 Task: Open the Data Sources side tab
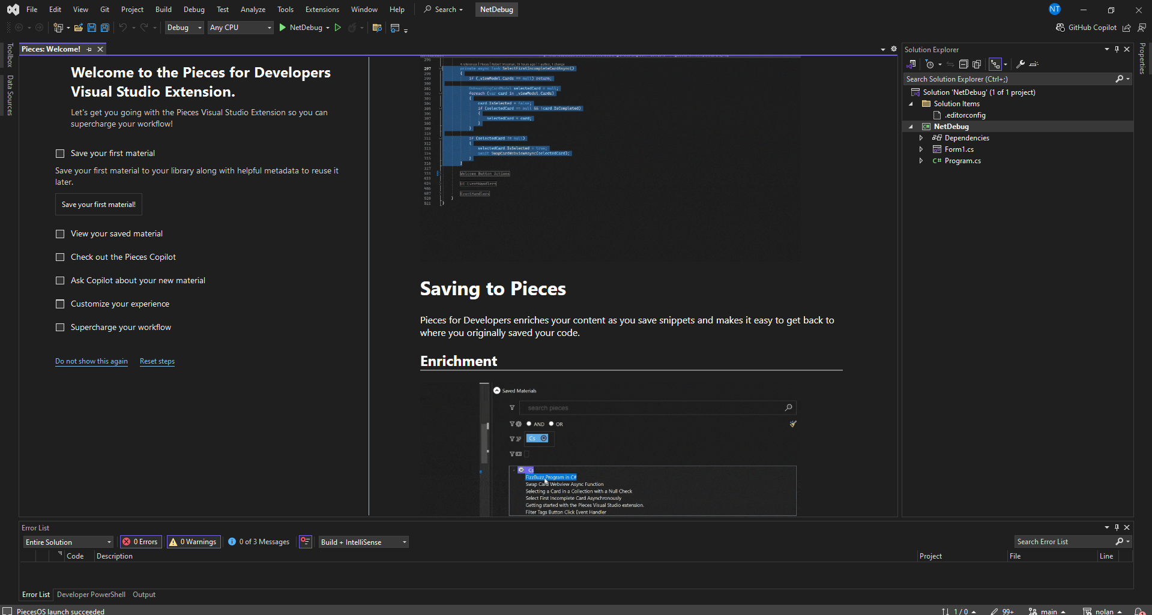(10, 95)
